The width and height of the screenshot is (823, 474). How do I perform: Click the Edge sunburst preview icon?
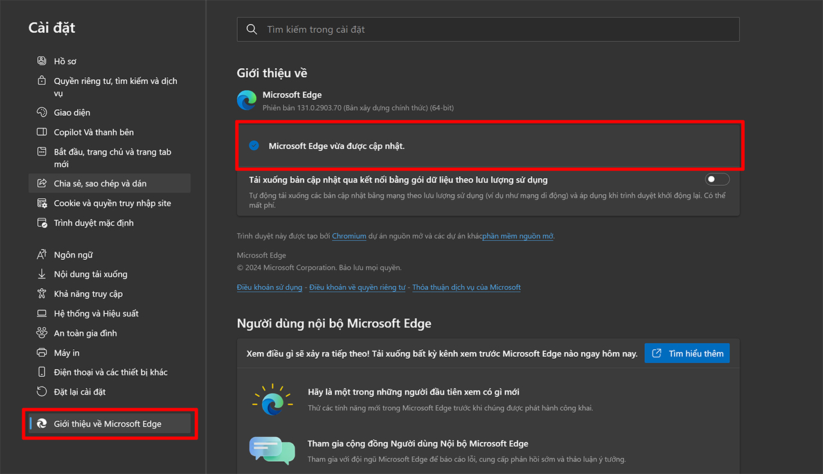[272, 399]
